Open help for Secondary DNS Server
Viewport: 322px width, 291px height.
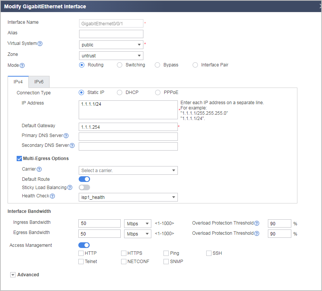72,146
